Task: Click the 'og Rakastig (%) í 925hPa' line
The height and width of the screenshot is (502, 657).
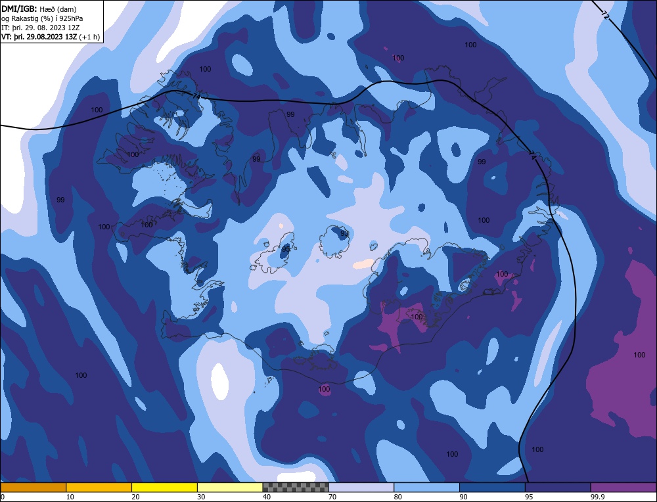Action: click(42, 18)
